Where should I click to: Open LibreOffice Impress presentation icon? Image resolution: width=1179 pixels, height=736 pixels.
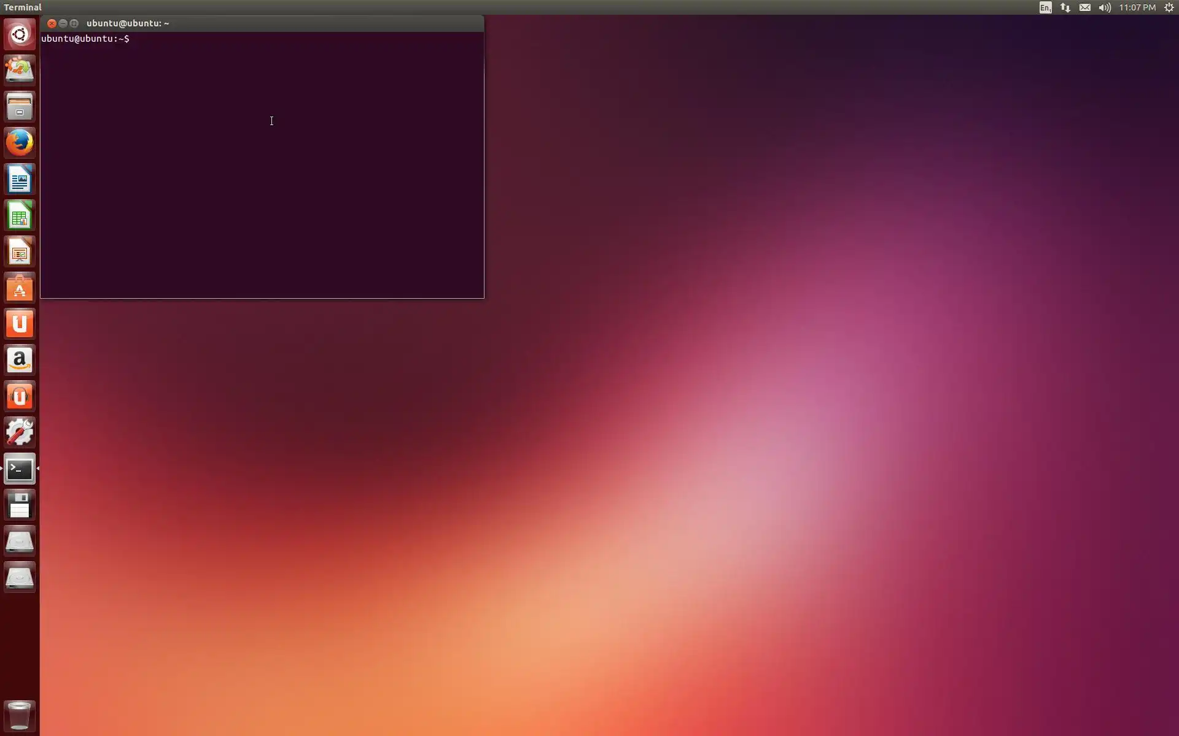(x=20, y=252)
